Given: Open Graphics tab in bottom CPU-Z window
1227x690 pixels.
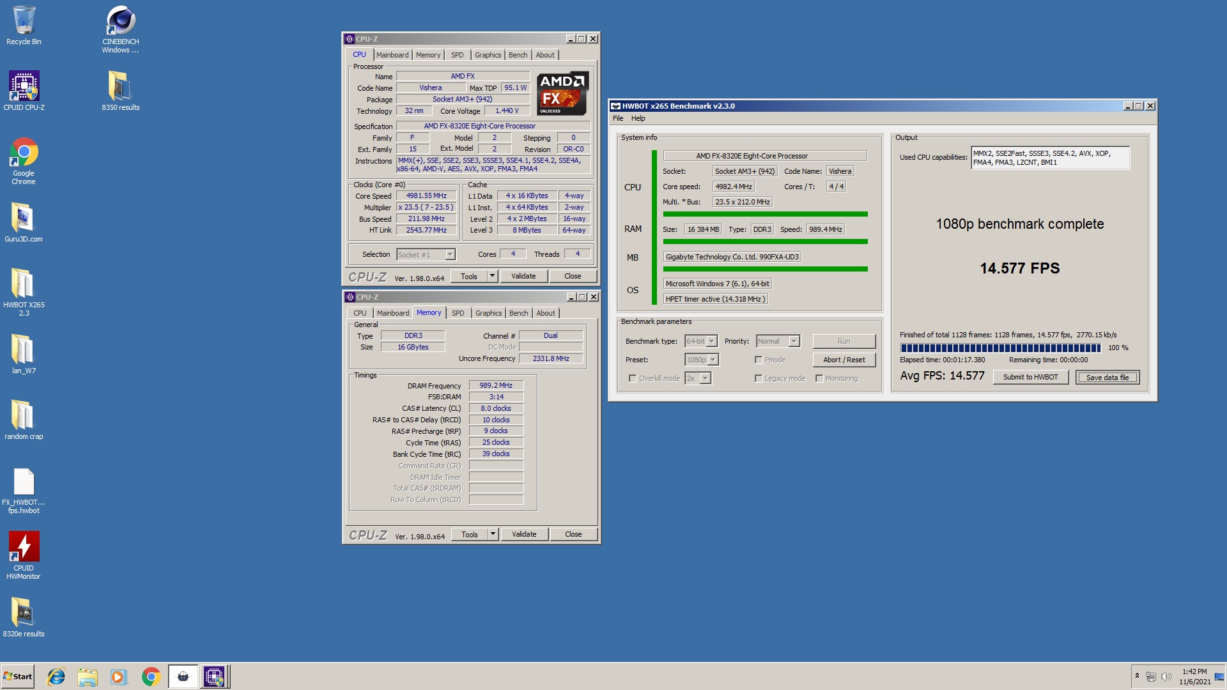Looking at the screenshot, I should click(488, 313).
